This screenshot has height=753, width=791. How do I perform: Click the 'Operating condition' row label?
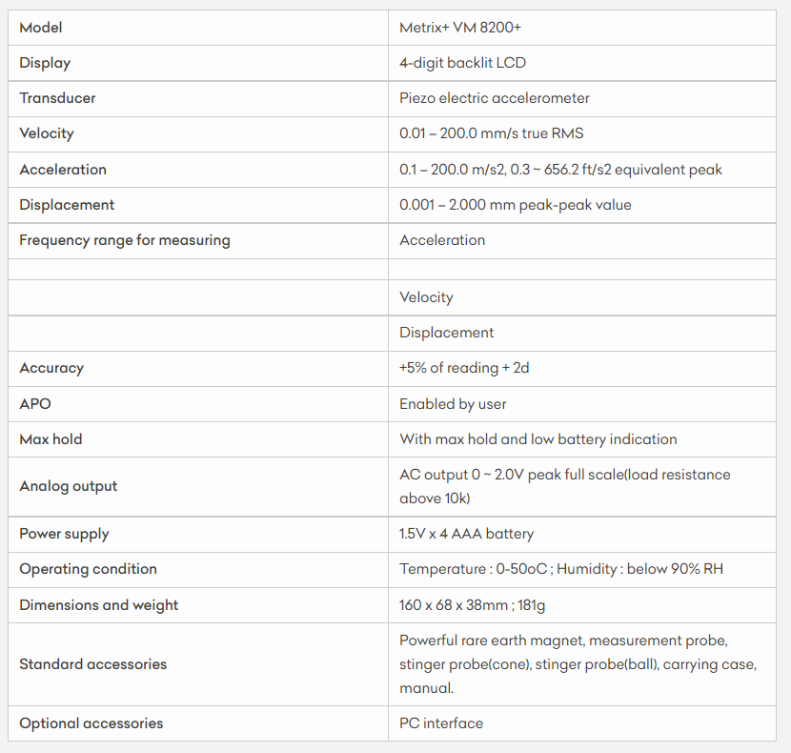click(x=88, y=569)
